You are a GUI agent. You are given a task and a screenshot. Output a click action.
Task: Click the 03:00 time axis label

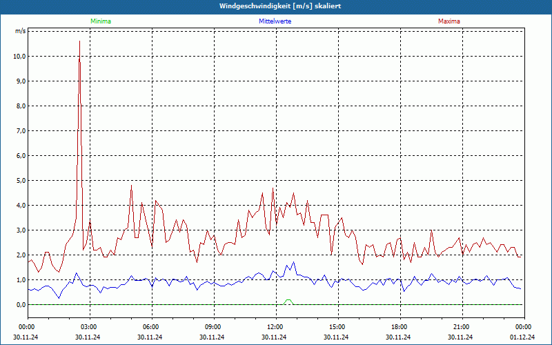tap(90, 327)
